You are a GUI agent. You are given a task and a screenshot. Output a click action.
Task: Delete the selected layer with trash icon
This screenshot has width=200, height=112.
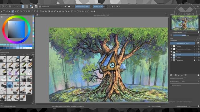[198, 75]
